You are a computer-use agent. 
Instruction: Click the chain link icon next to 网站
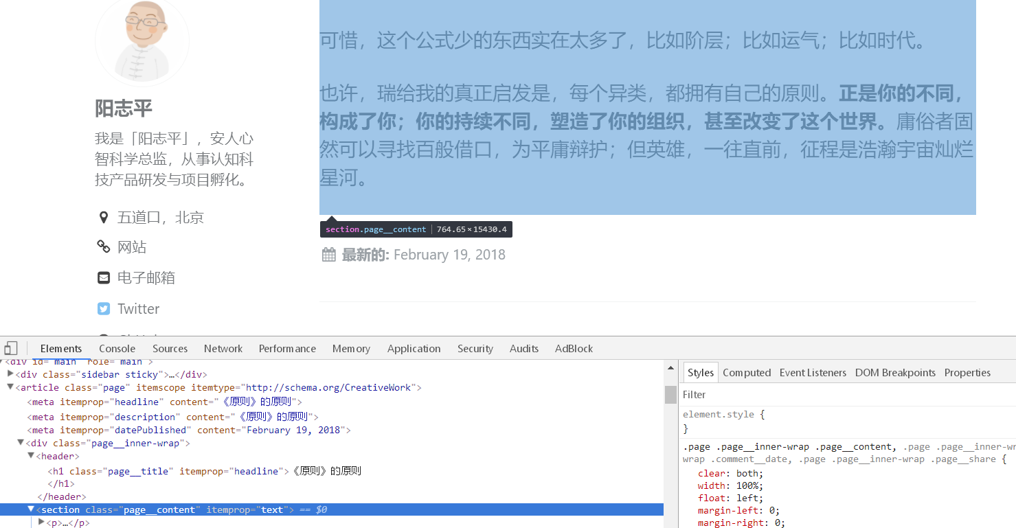point(104,246)
